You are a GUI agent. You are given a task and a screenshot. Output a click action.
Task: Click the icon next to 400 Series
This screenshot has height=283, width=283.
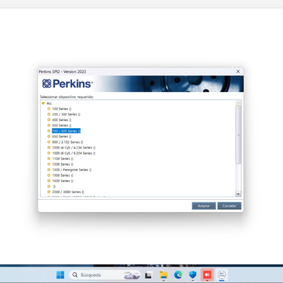[x=49, y=120]
